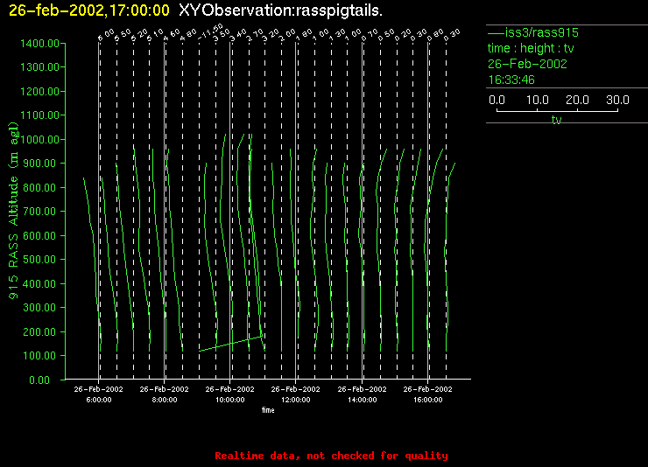This screenshot has height=467, width=648.
Task: Click the 20.0 mark on the tv scale
Action: 576,101
